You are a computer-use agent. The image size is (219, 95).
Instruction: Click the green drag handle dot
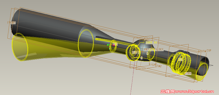coord(108,45)
